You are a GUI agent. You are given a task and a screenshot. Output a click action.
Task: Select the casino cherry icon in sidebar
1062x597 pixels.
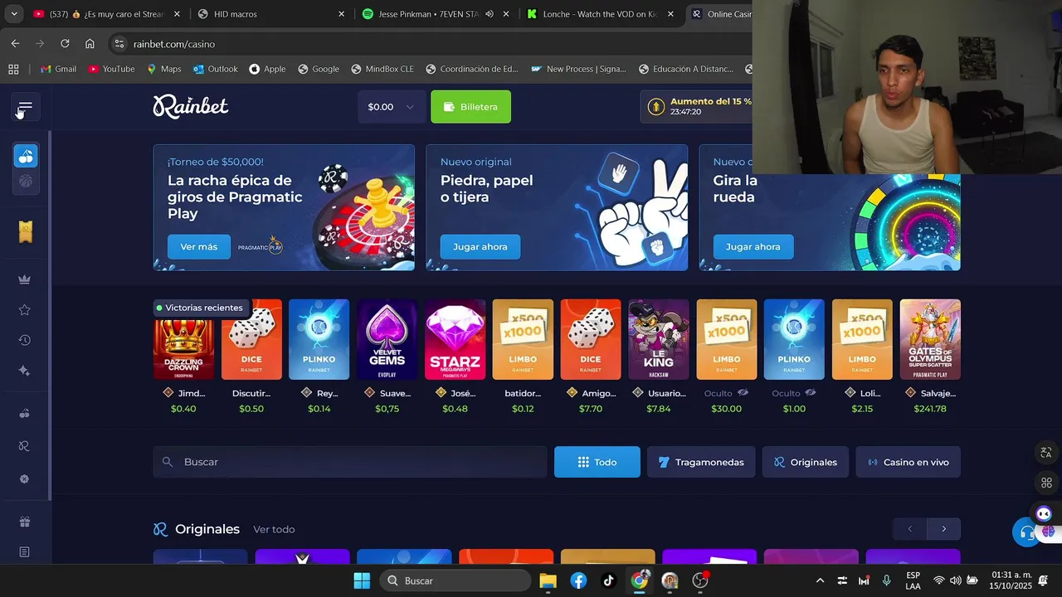tap(26, 156)
